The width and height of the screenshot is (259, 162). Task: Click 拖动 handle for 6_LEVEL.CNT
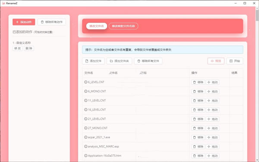(212, 82)
